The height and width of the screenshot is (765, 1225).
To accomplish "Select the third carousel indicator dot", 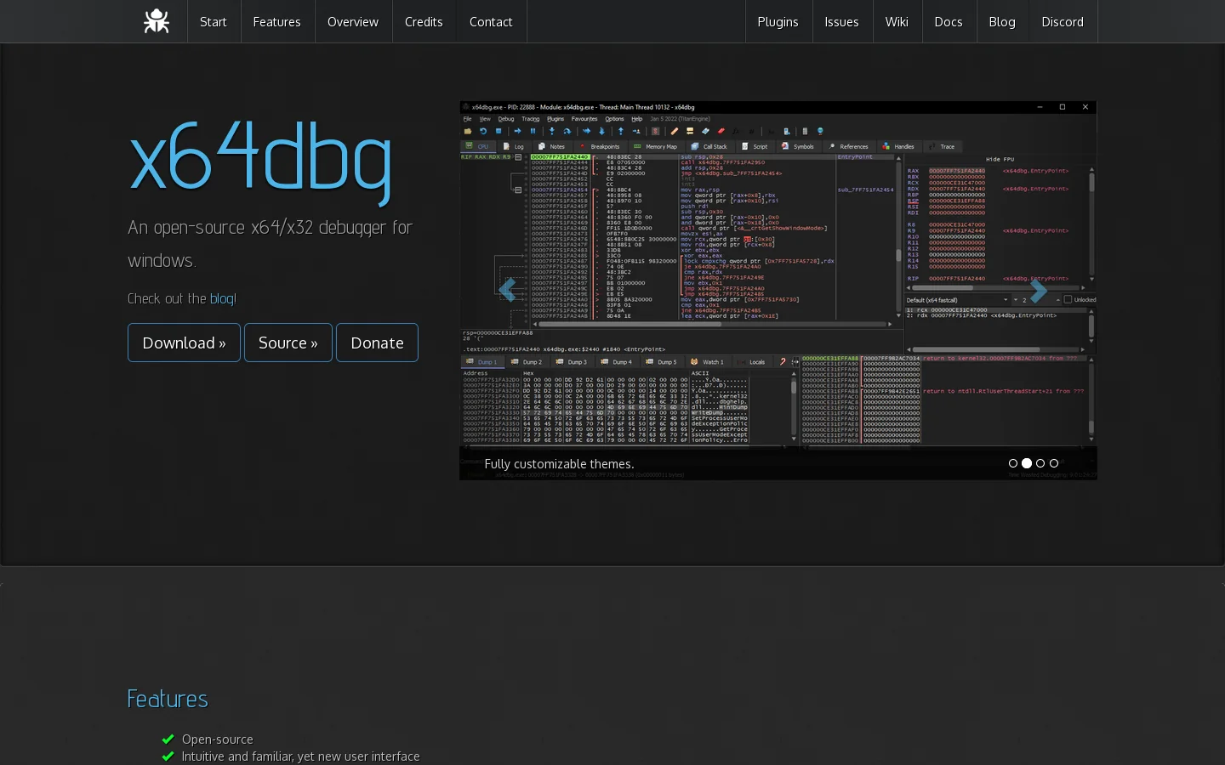I will pyautogui.click(x=1040, y=463).
